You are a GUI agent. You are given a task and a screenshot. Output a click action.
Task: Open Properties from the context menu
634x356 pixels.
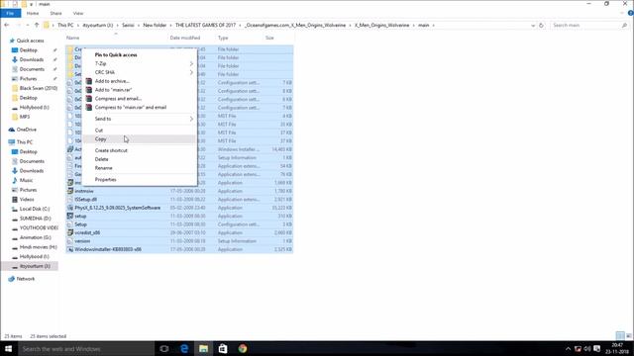tap(140, 180)
